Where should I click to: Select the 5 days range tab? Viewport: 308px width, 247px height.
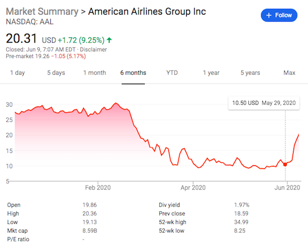[x=56, y=73]
